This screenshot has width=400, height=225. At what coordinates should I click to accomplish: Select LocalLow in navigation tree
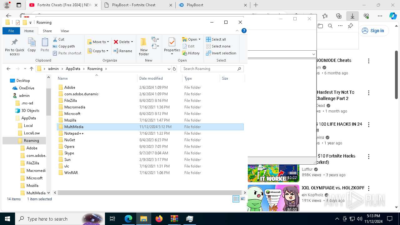tap(32, 133)
